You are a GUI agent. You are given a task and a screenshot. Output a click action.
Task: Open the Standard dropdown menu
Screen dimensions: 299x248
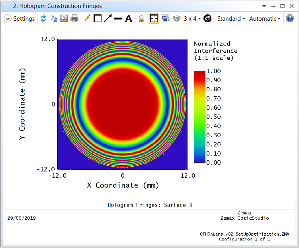tap(231, 19)
